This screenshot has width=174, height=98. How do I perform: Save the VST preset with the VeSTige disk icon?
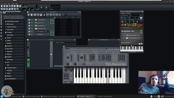(142, 44)
